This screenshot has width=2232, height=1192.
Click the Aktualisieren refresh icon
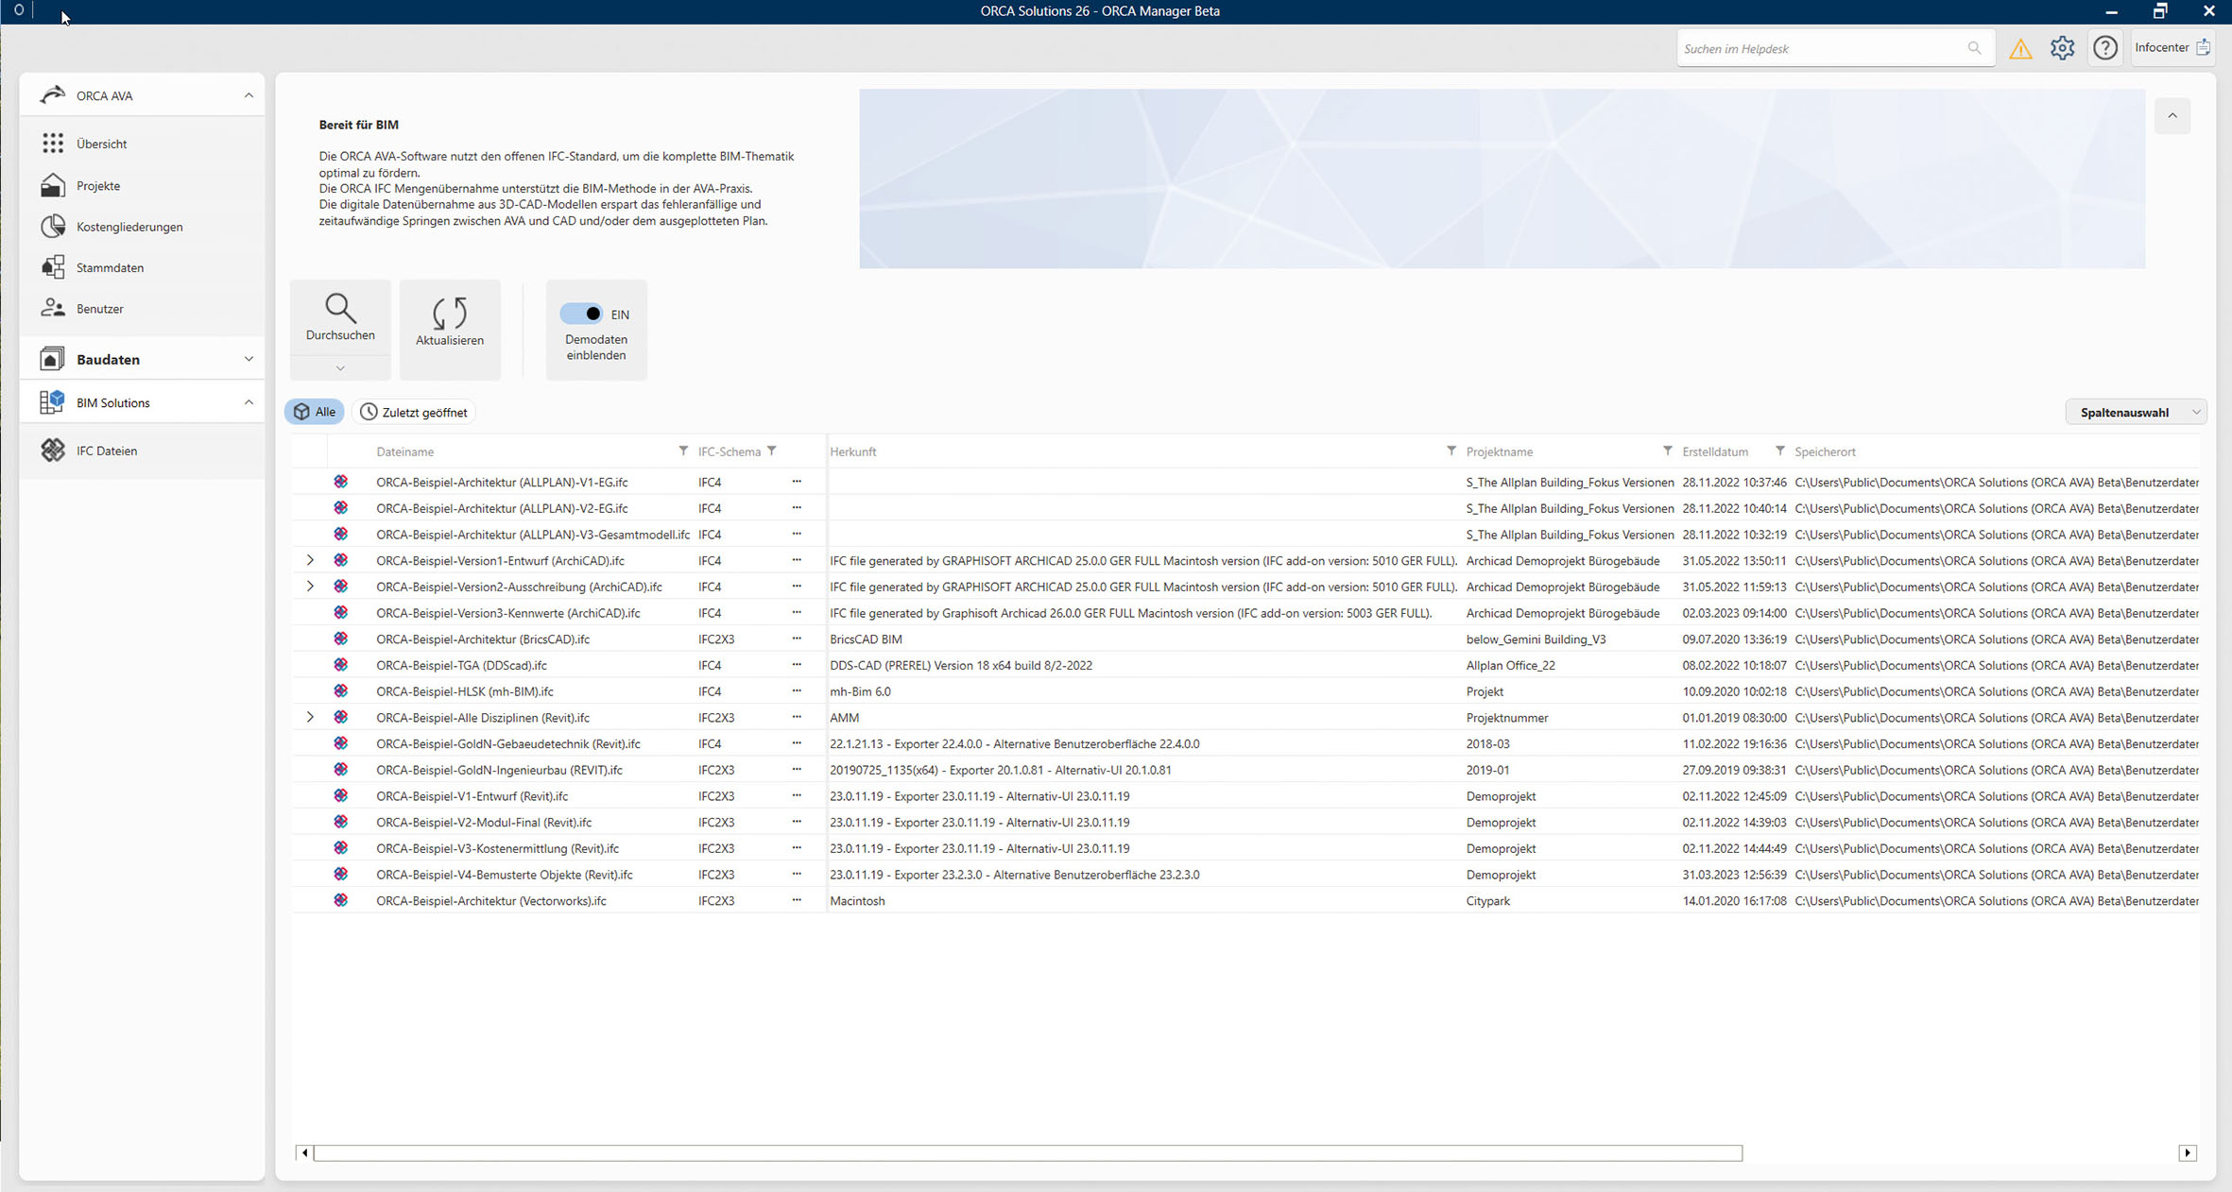tap(450, 314)
